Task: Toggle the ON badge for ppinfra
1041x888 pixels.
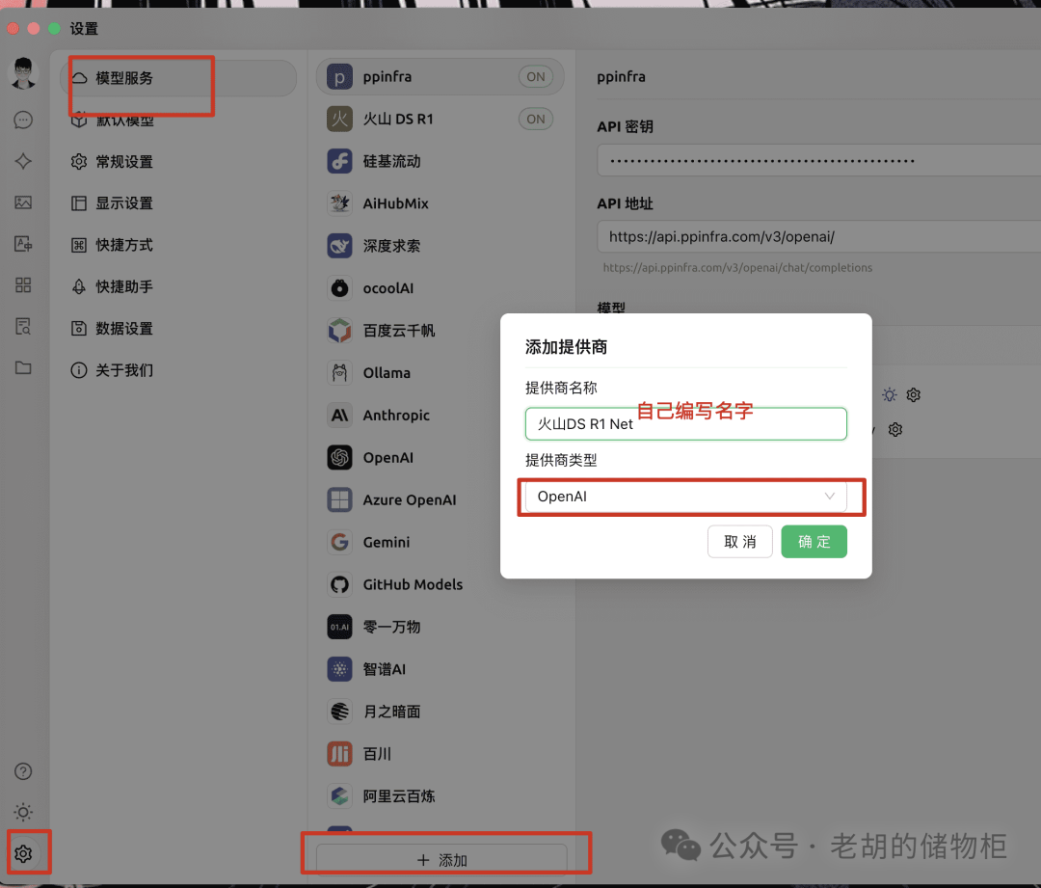Action: 536,77
